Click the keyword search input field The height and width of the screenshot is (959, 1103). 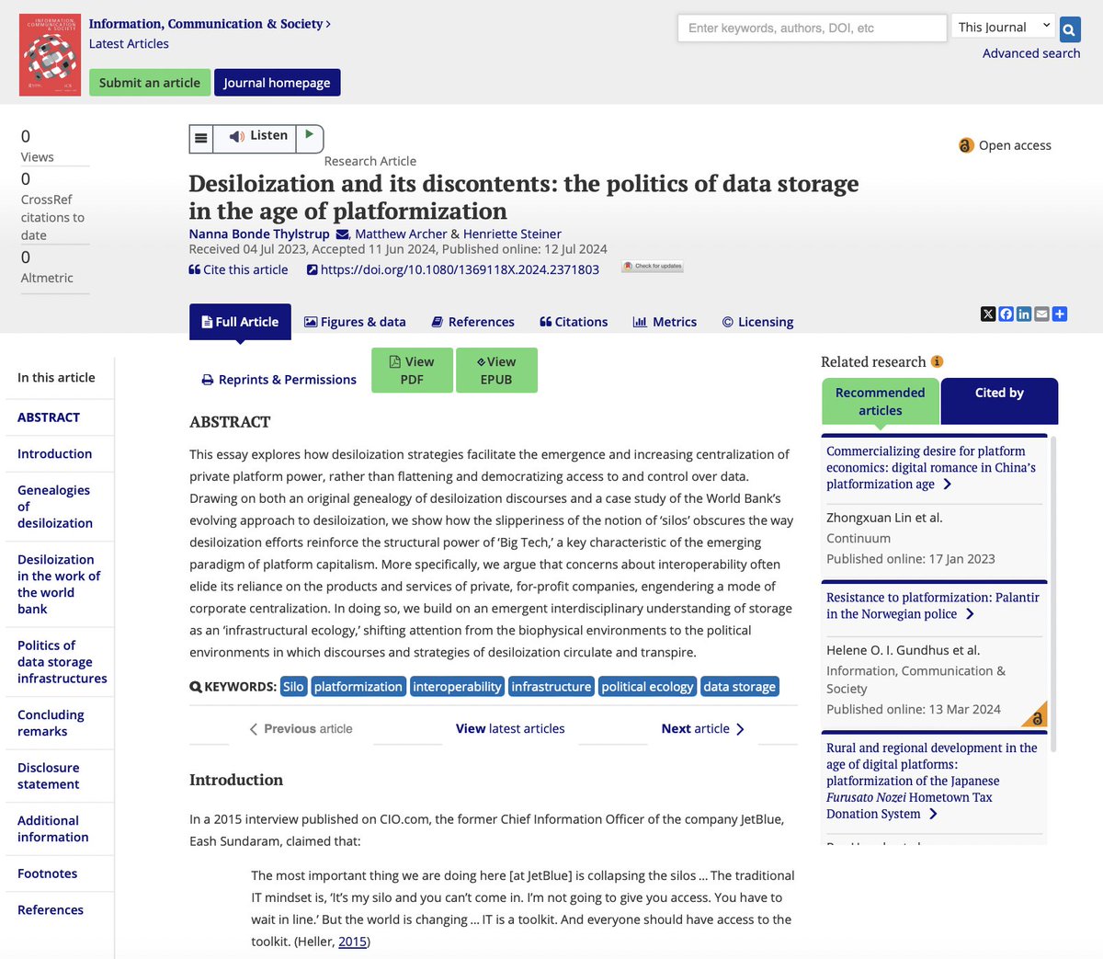[812, 28]
